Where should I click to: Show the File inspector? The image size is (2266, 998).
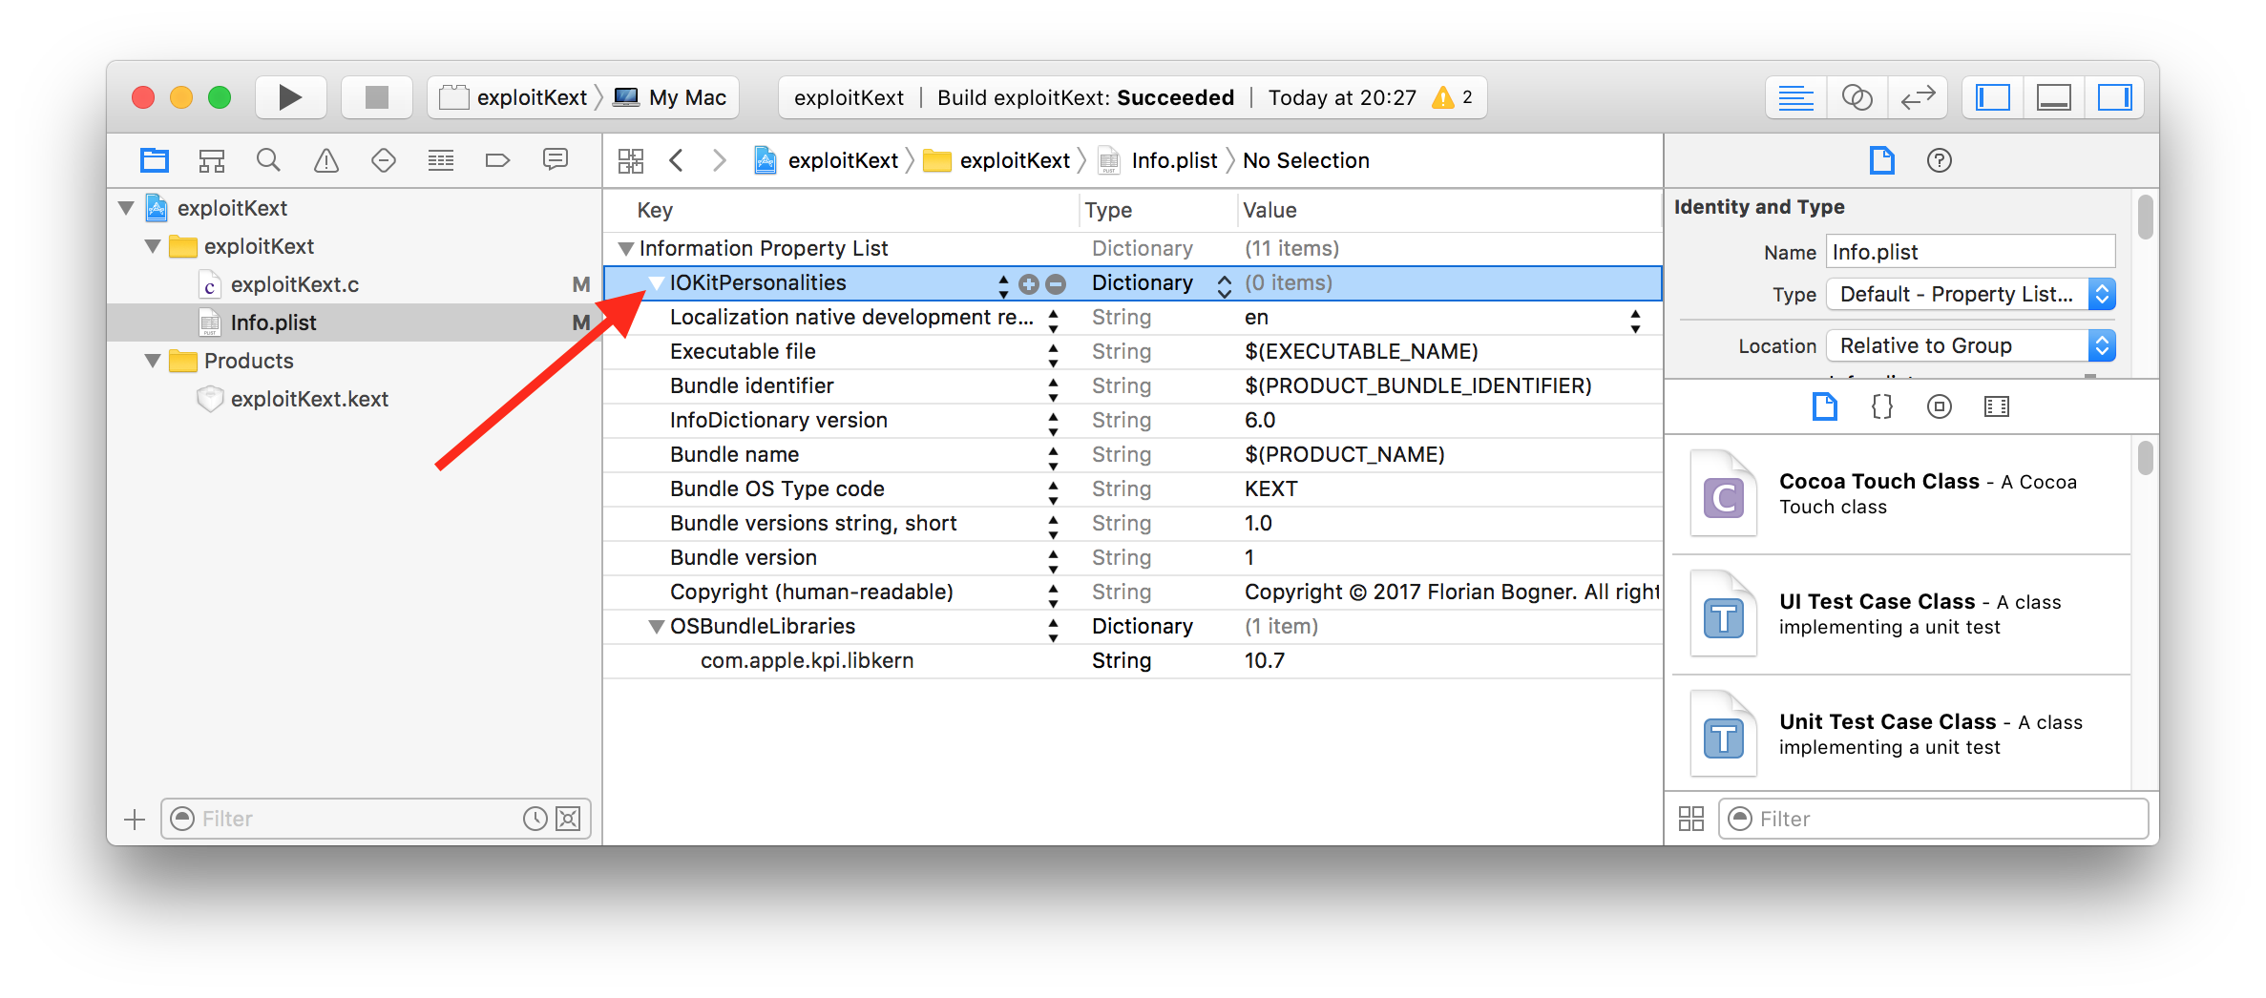pyautogui.click(x=1881, y=160)
